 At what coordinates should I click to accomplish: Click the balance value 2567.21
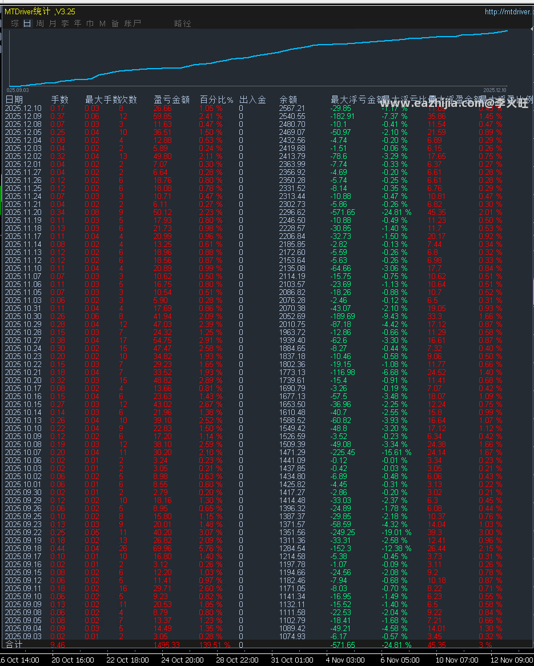click(292, 108)
